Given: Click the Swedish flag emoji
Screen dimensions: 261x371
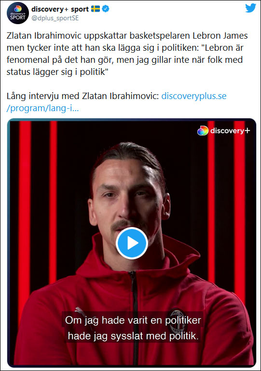Looking at the screenshot, I should point(96,9).
